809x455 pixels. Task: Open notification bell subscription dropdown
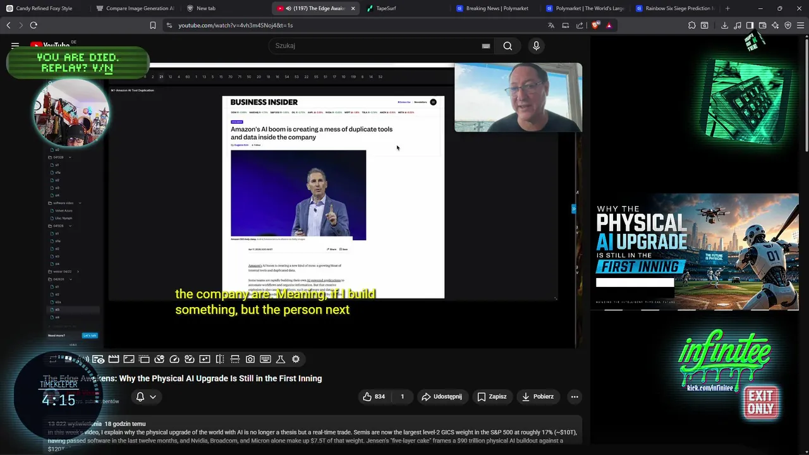tap(145, 396)
